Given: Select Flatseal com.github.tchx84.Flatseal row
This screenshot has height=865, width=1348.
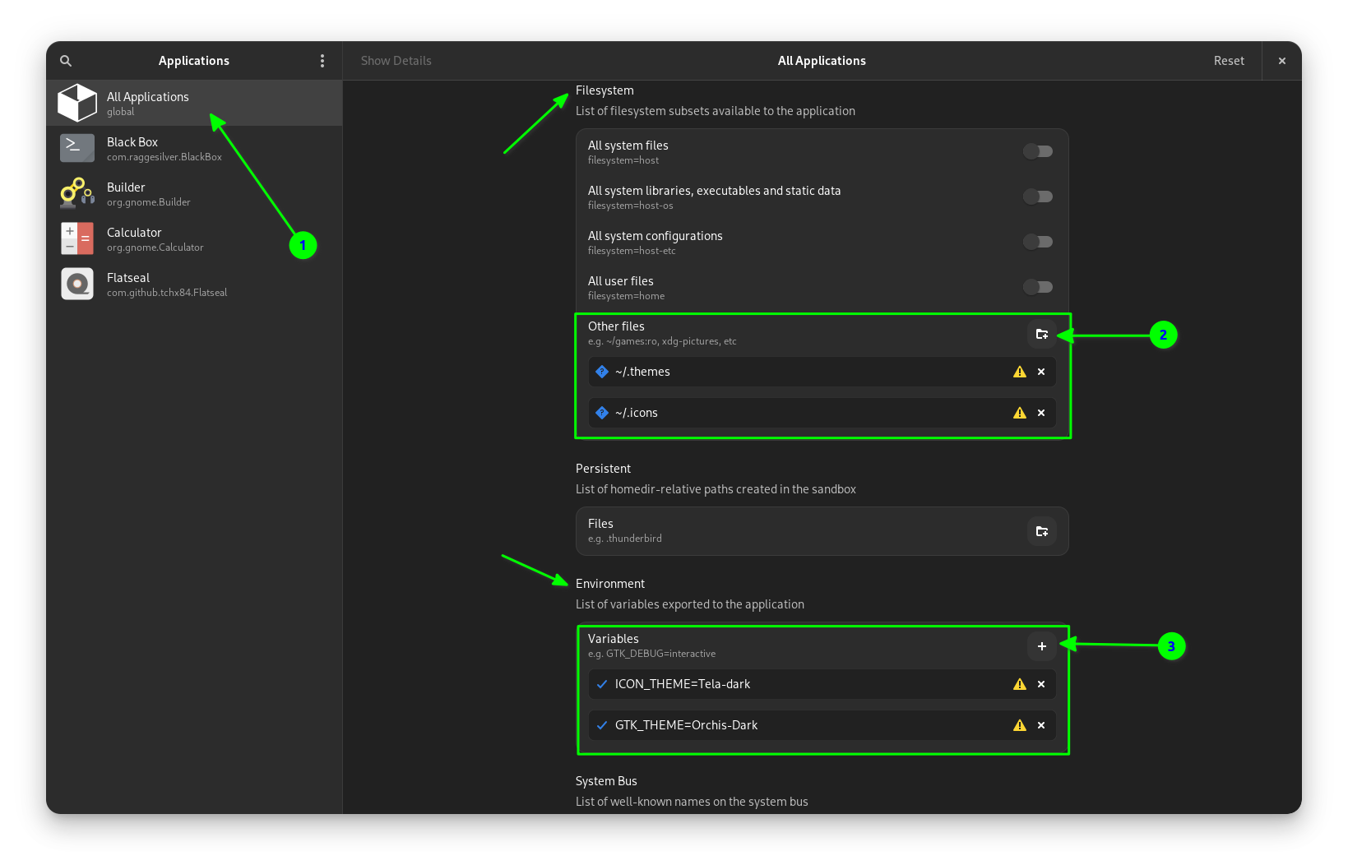Looking at the screenshot, I should pos(194,284).
